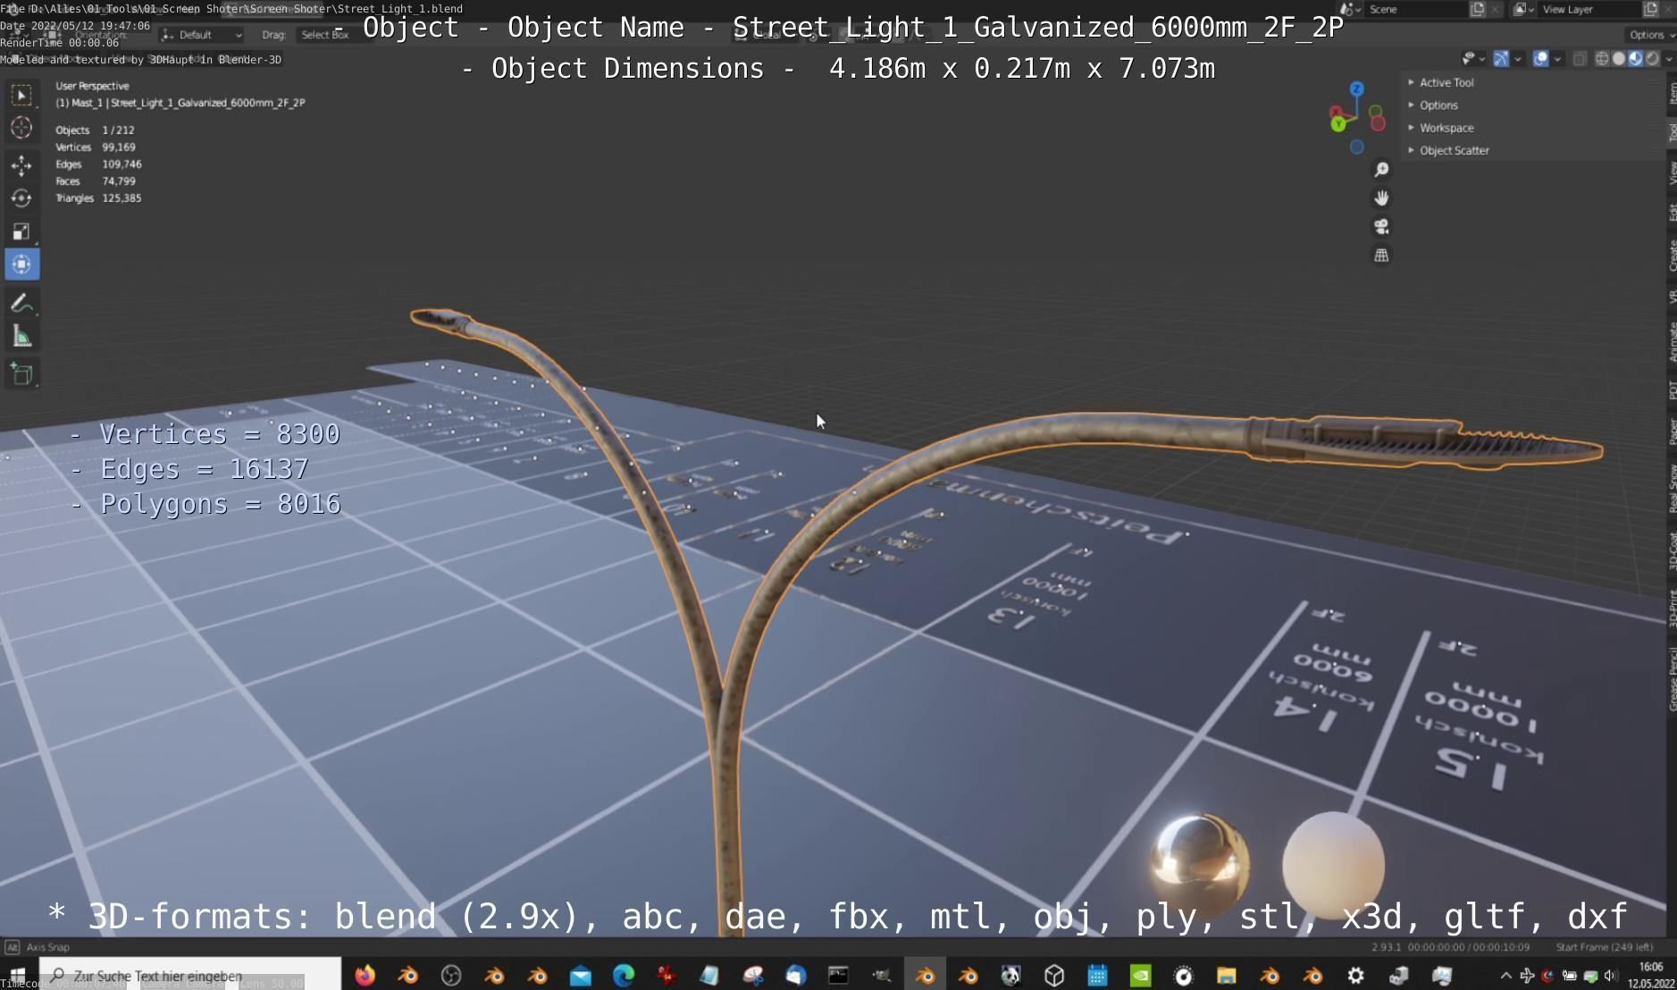Click the Z axis on navigation gizmo
1677x990 pixels.
1357,88
